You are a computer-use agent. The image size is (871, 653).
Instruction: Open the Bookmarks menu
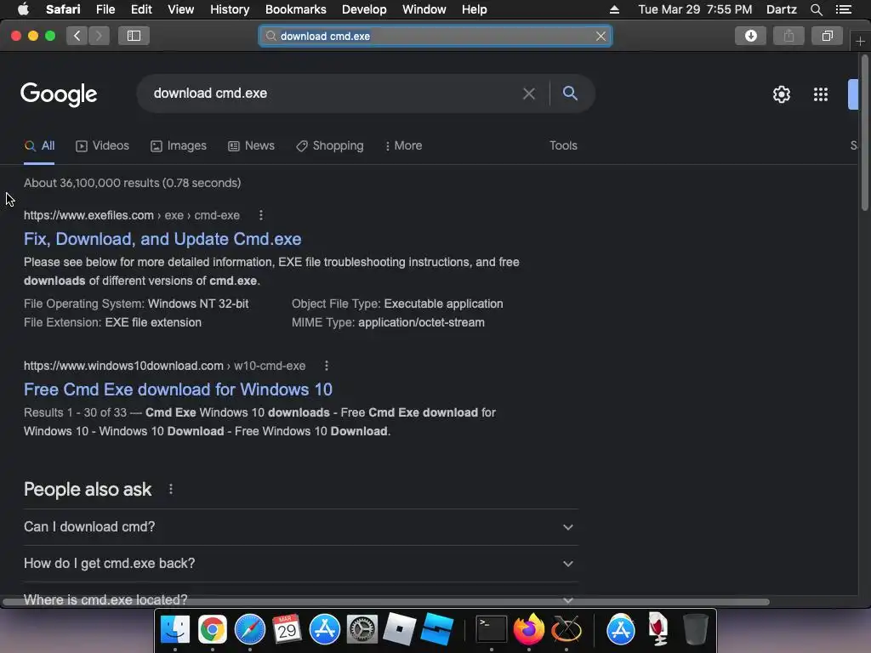pyautogui.click(x=295, y=9)
